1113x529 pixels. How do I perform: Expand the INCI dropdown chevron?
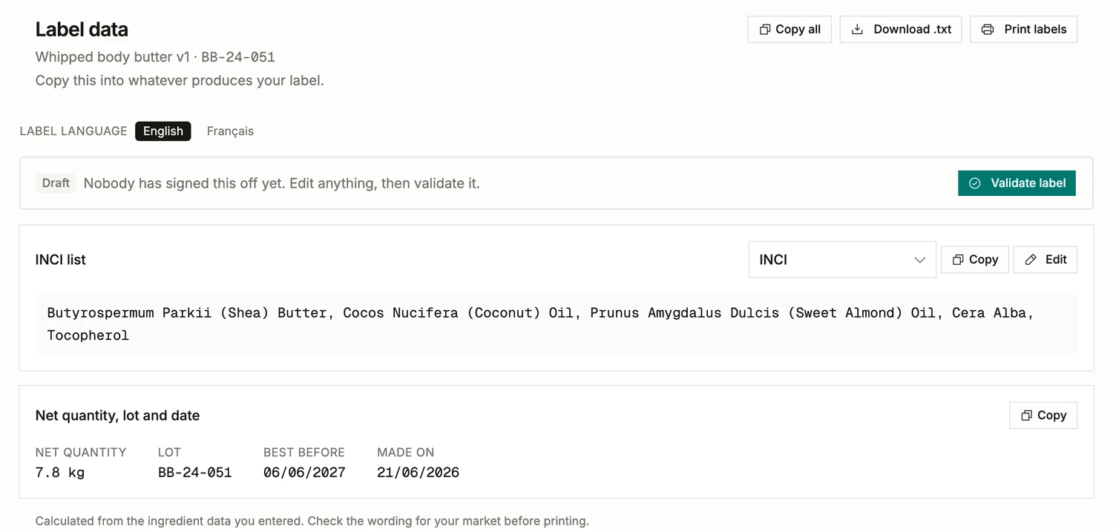tap(919, 260)
